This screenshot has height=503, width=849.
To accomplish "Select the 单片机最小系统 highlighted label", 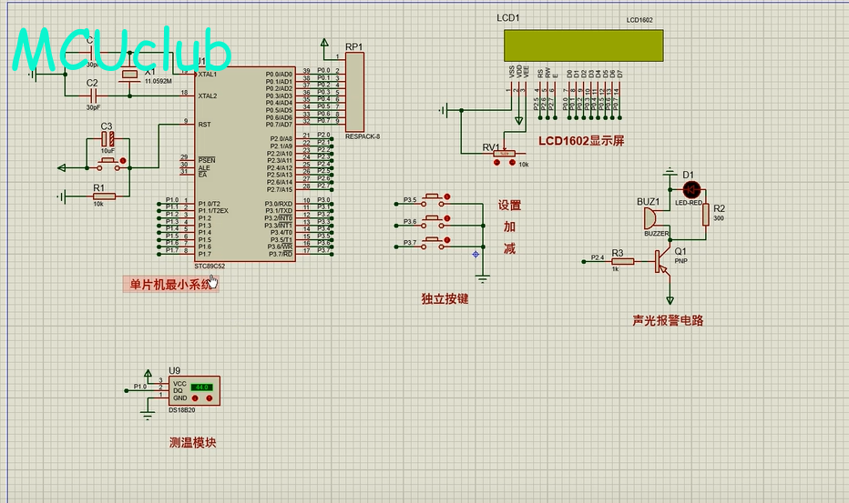I will pos(170,284).
